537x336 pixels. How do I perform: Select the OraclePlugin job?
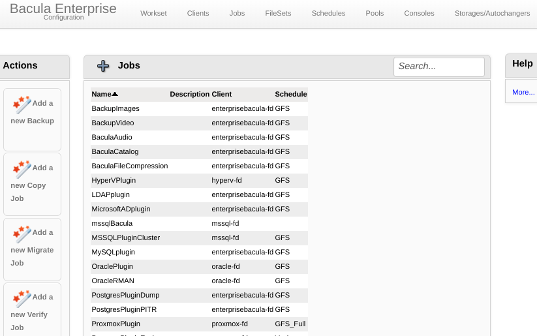point(112,267)
